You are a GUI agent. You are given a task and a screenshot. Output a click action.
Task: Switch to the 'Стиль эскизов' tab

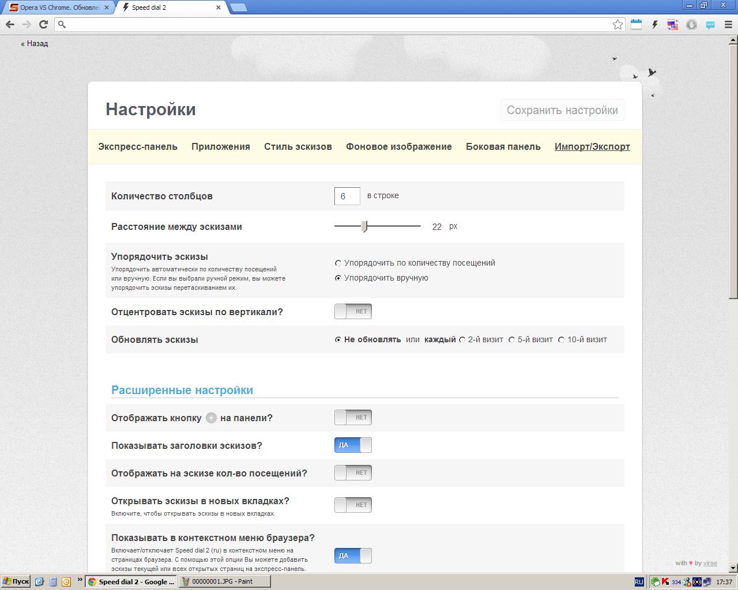298,146
